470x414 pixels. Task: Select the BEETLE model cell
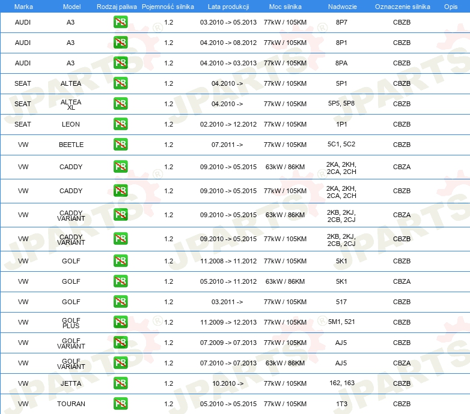coord(71,145)
